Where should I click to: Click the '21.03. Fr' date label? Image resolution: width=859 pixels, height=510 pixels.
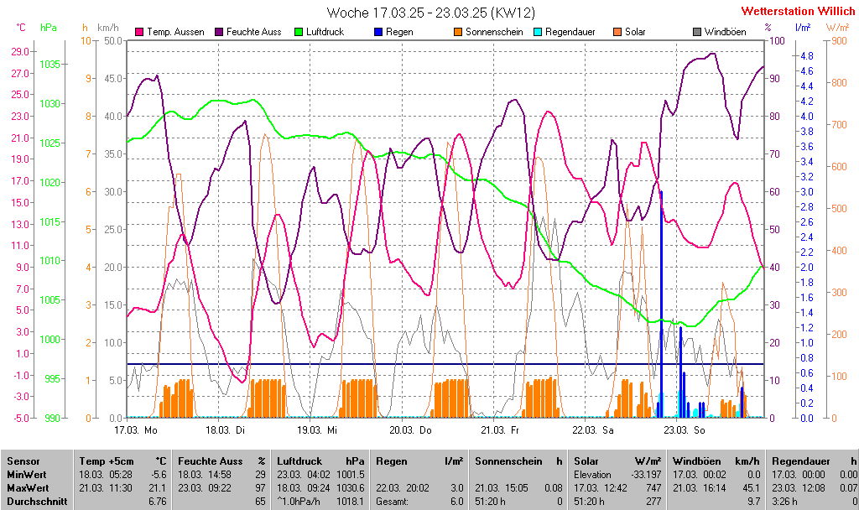500,430
